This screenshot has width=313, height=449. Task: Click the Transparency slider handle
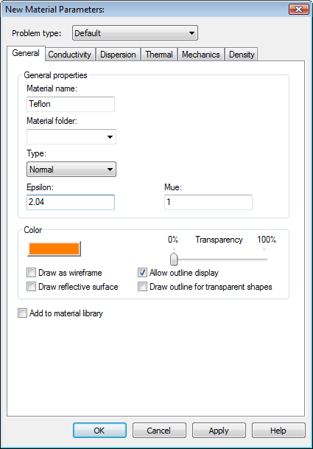click(x=174, y=259)
